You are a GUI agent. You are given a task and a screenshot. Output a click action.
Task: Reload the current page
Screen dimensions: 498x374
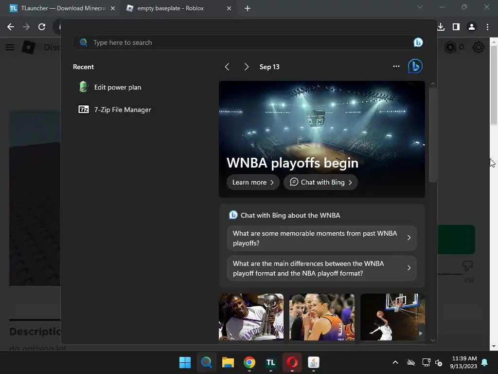pyautogui.click(x=42, y=27)
